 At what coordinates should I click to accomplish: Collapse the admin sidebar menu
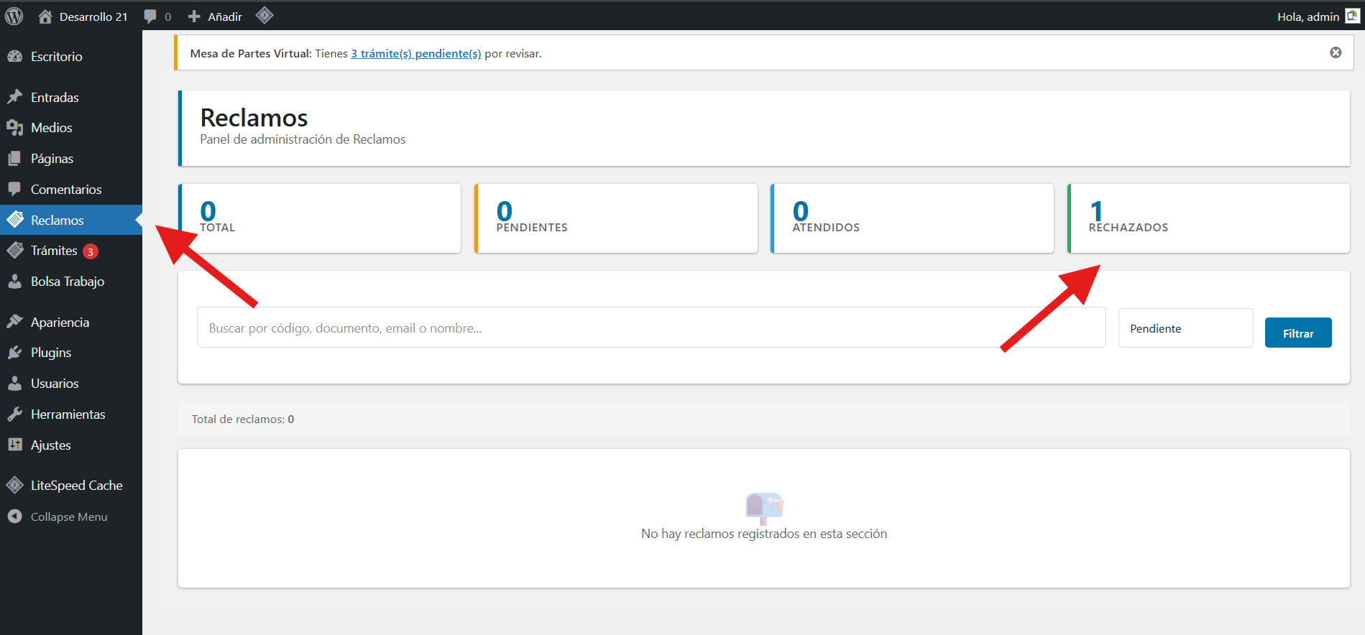pos(68,516)
